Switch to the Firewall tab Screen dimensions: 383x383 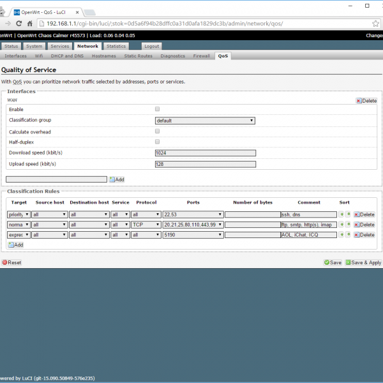click(202, 56)
